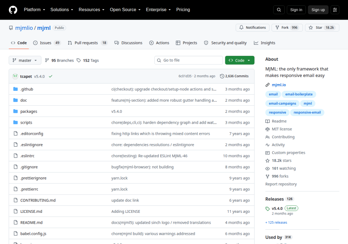Click the search magnifier icon in header
Image resolution: width=348 pixels, height=244 pixels.
(279, 10)
